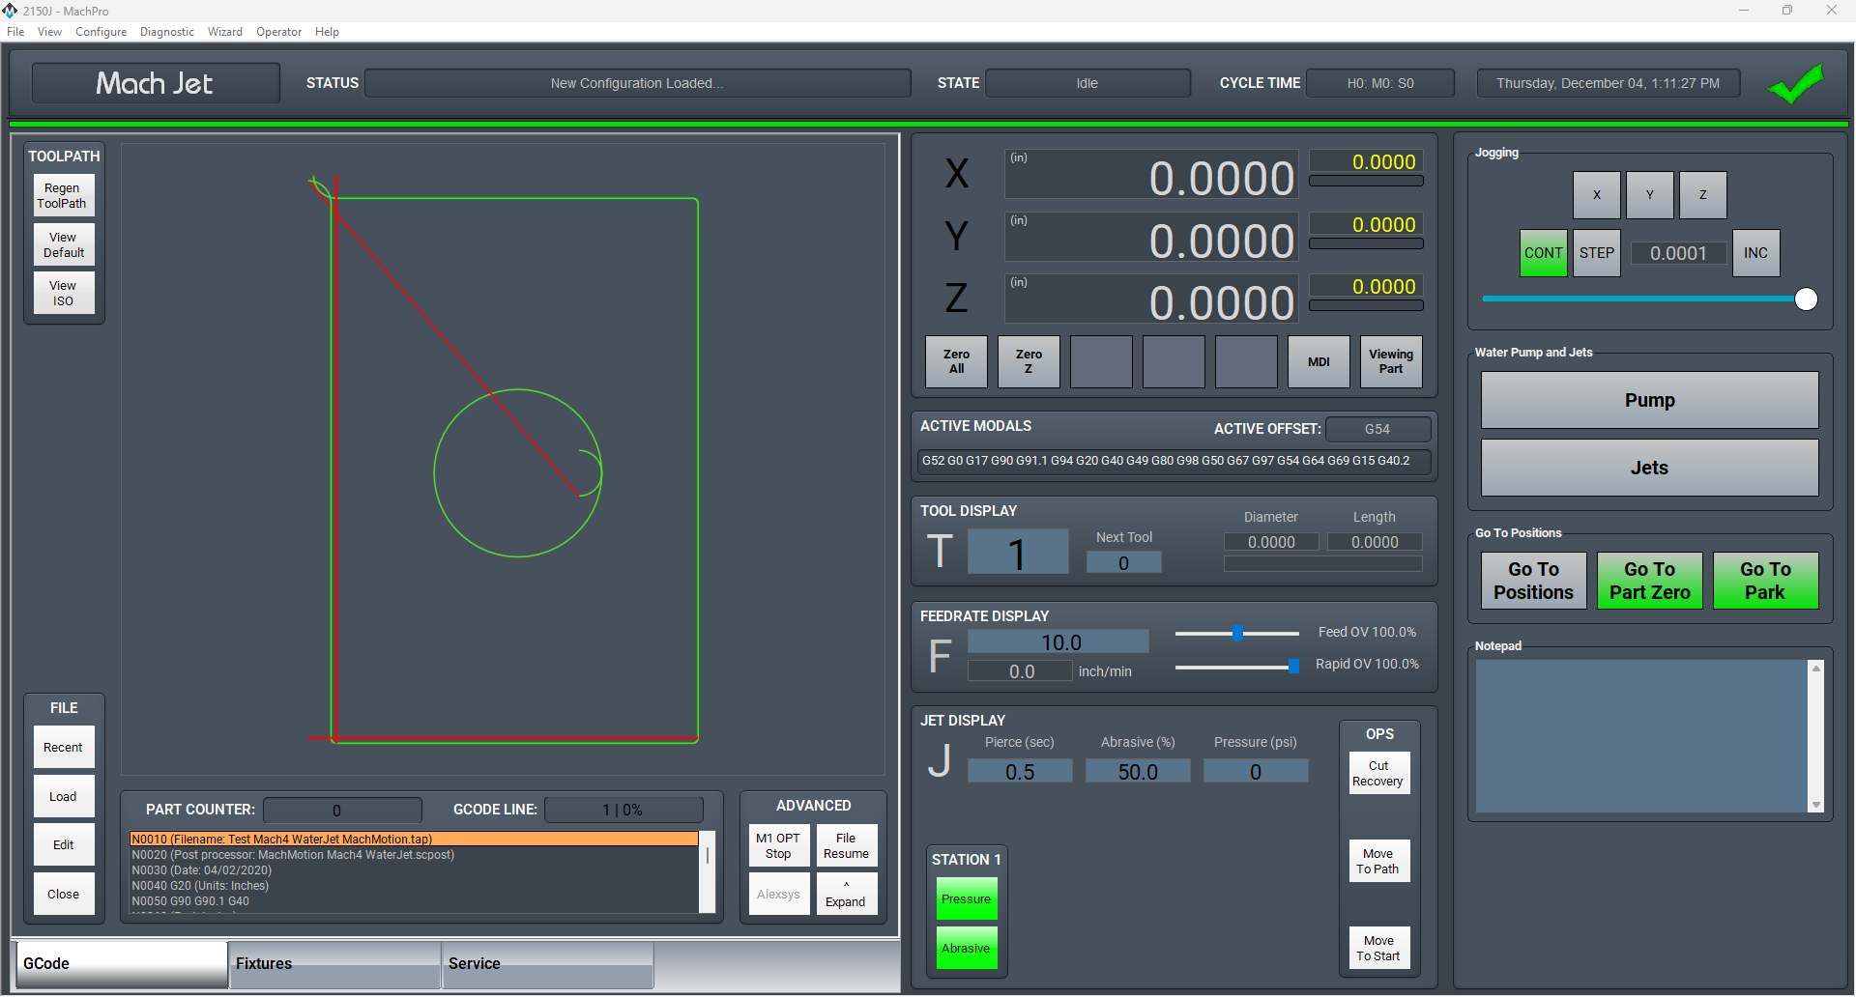The height and width of the screenshot is (997, 1856).
Task: Click the Feed Override slider
Action: click(x=1237, y=634)
